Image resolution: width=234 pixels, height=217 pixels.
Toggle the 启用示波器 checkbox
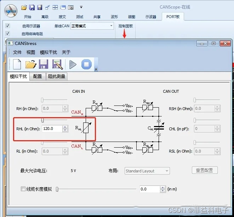tap(7, 26)
